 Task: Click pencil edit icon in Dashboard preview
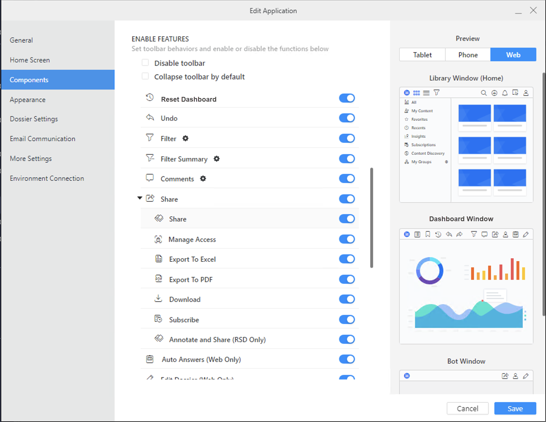tap(526, 234)
